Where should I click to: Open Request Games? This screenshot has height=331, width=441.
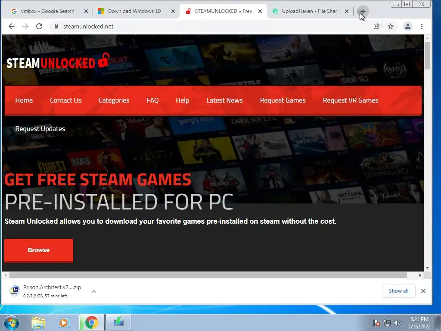point(283,100)
